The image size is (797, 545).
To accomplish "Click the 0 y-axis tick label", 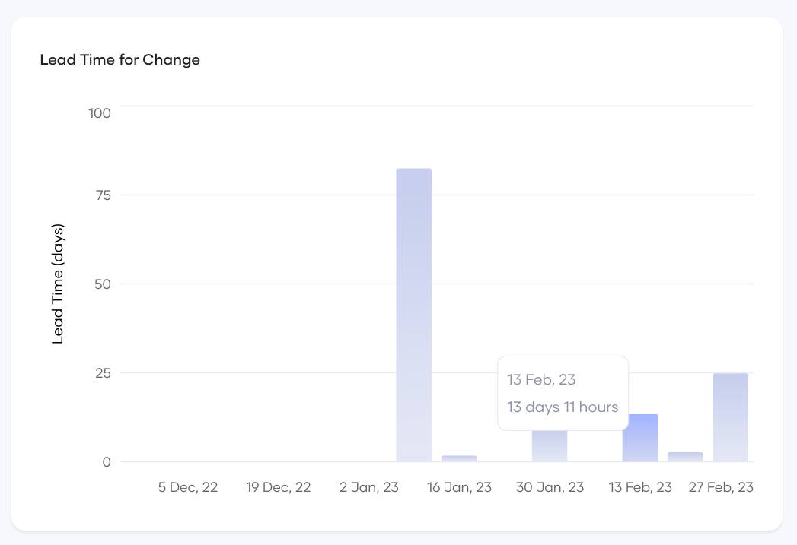I will [107, 462].
